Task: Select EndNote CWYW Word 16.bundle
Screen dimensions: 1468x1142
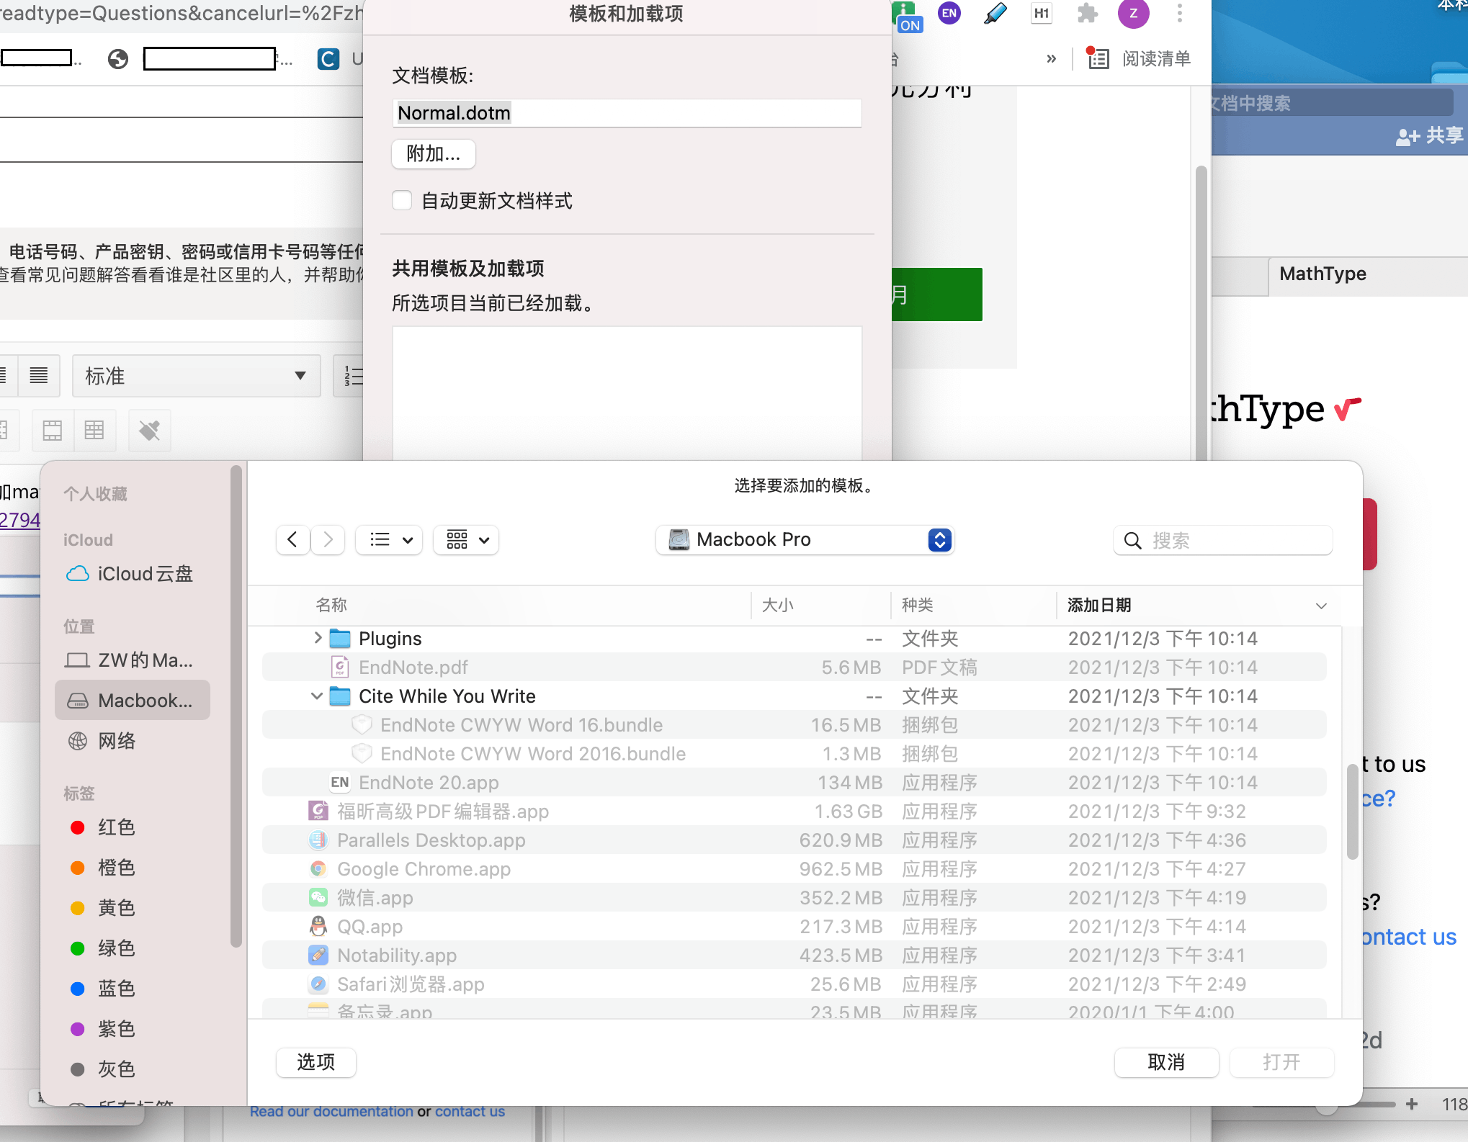Action: (795, 725)
